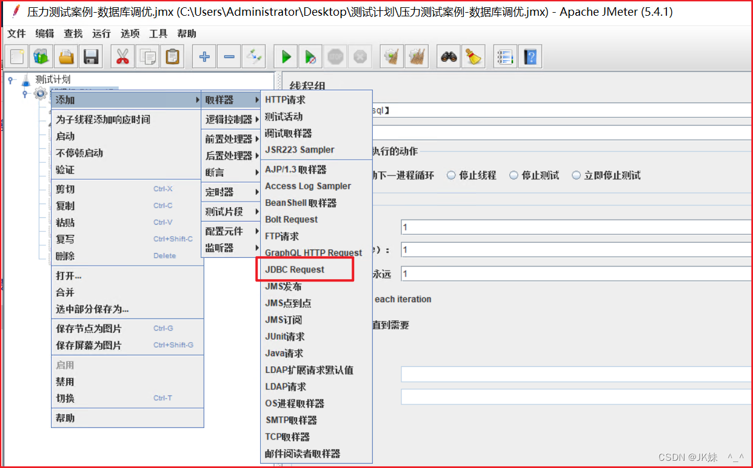The width and height of the screenshot is (753, 468).
Task: Select 不停顿启动 context entry
Action: [x=127, y=153]
